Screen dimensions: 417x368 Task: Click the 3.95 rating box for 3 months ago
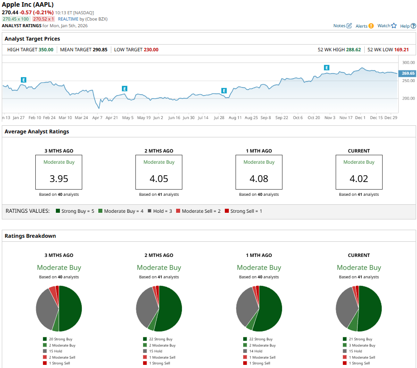[59, 173]
